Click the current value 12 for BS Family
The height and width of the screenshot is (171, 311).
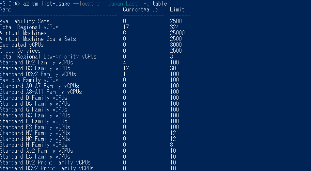(x=126, y=68)
